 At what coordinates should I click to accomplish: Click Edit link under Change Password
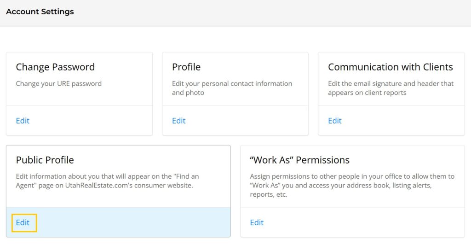tap(23, 121)
